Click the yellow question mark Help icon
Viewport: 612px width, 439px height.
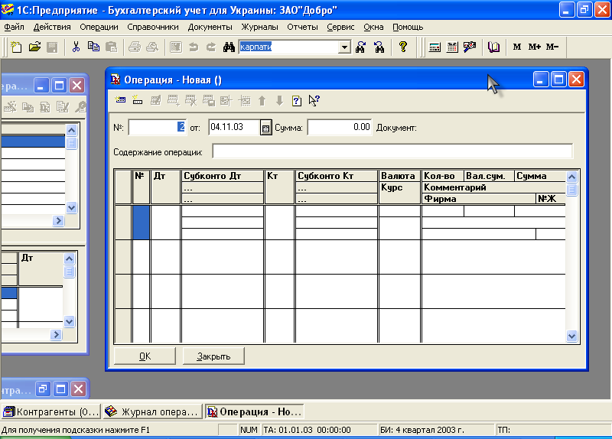pyautogui.click(x=403, y=47)
